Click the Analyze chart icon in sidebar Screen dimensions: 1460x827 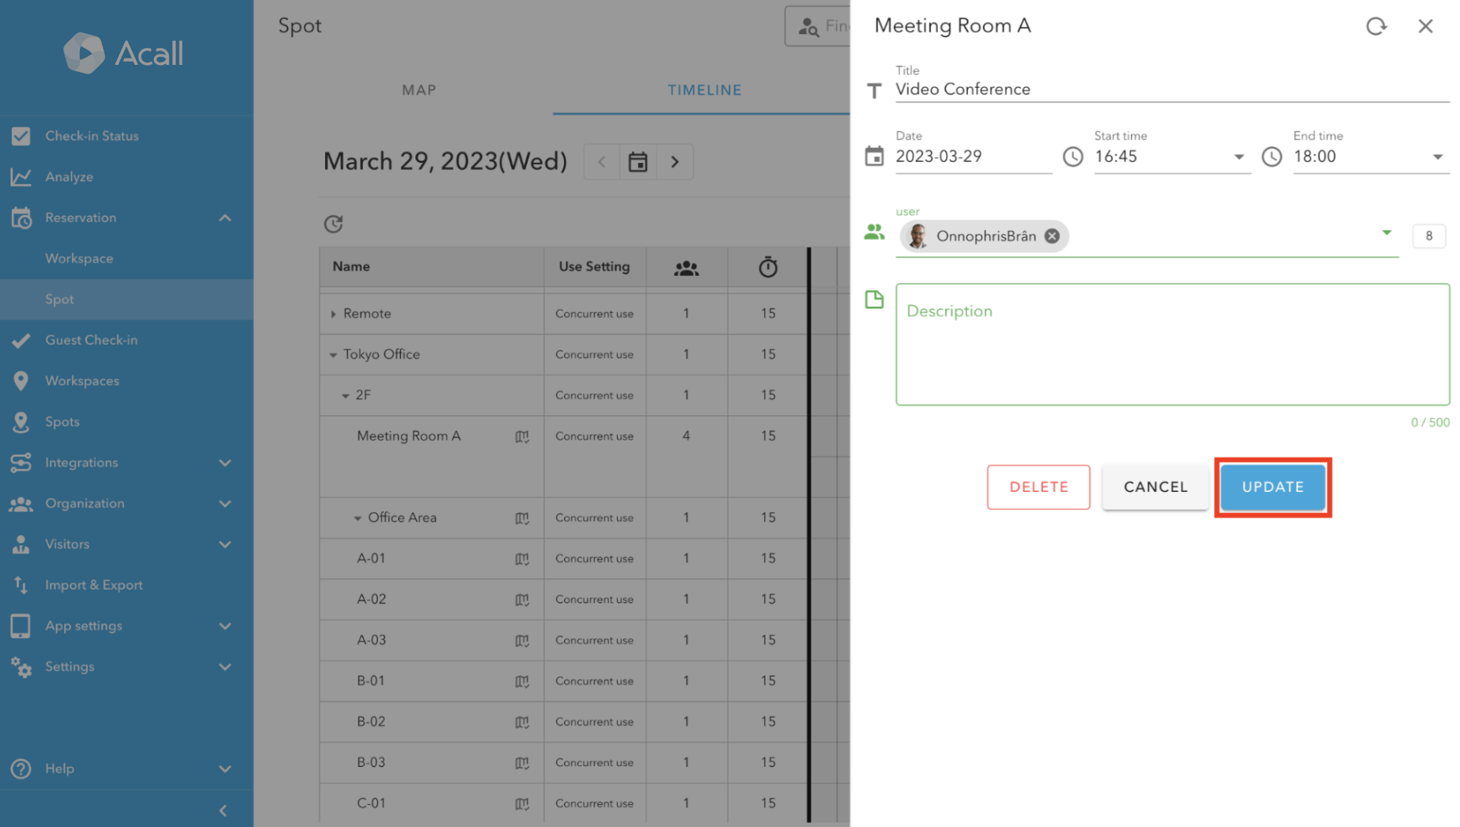pos(21,176)
